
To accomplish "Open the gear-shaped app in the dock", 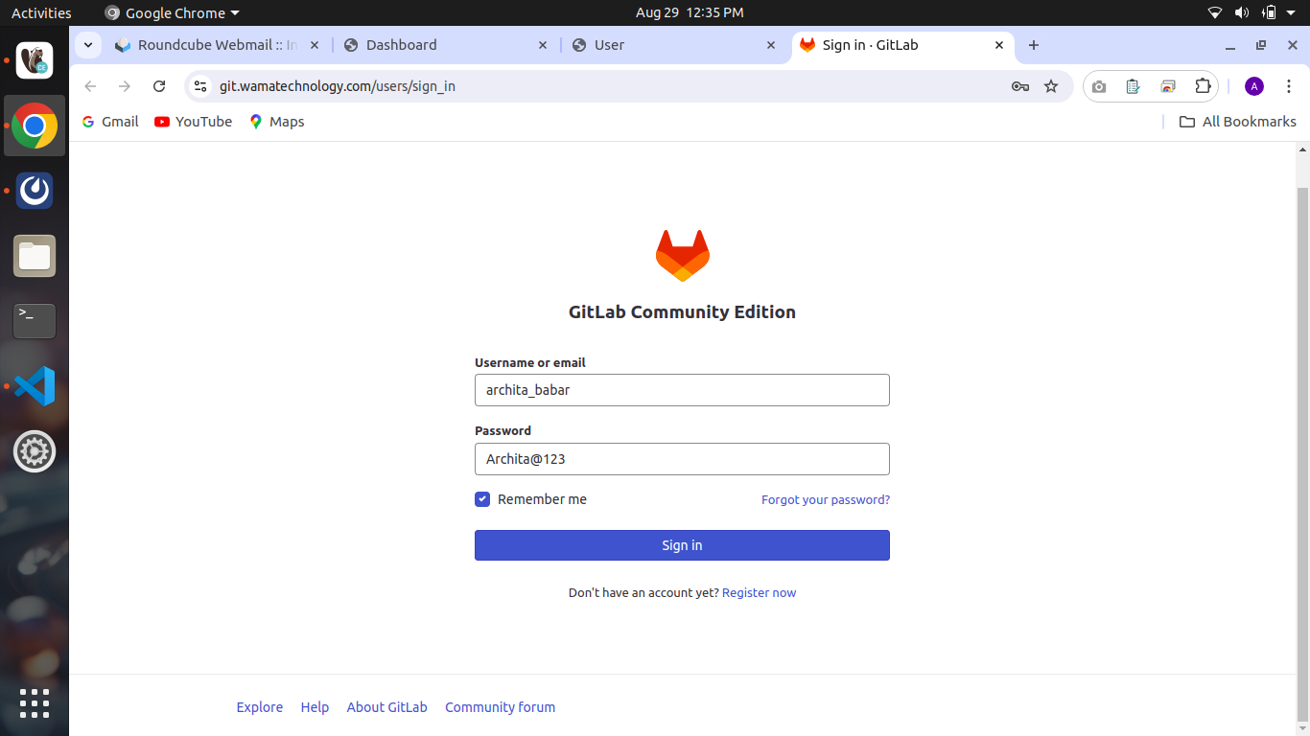I will tap(35, 451).
